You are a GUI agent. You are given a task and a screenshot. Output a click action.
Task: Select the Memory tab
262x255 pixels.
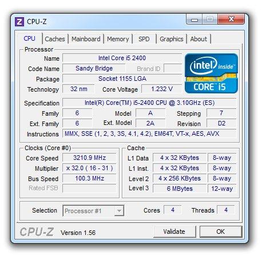118,39
